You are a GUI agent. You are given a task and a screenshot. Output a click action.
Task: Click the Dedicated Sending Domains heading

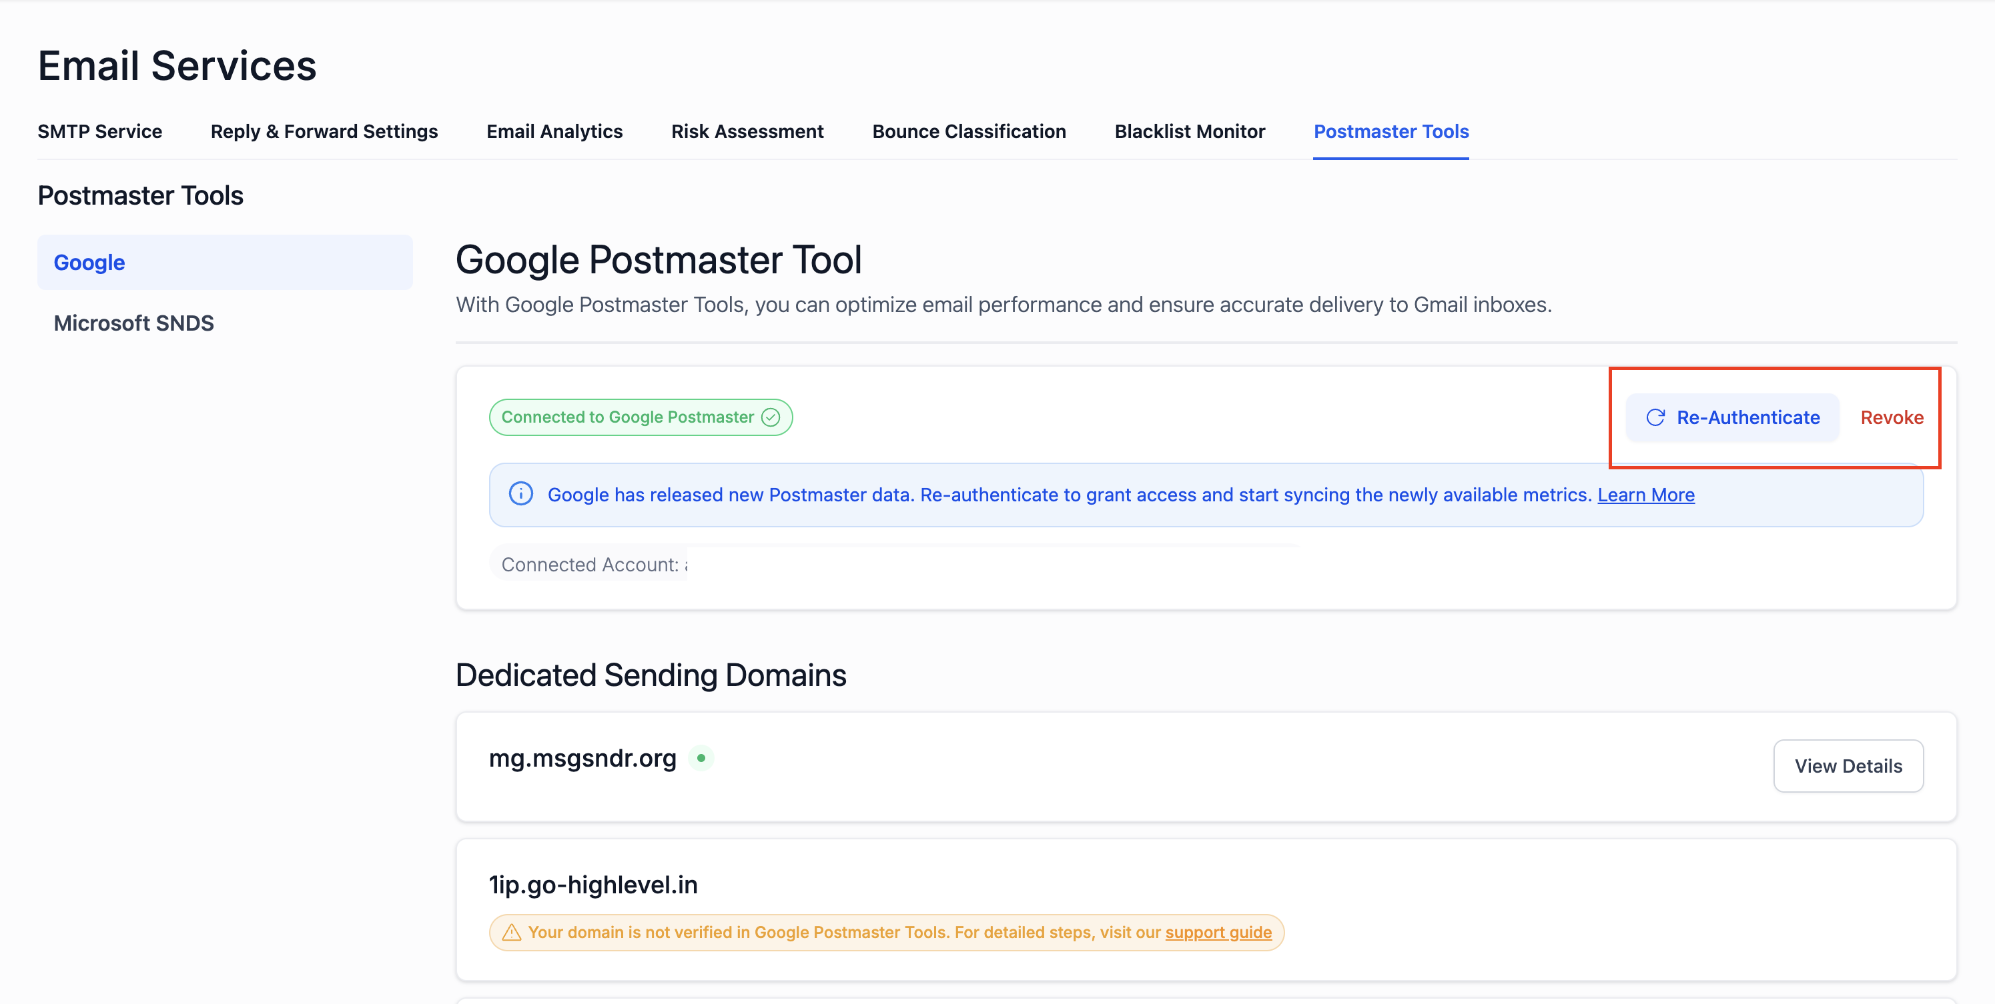coord(651,675)
